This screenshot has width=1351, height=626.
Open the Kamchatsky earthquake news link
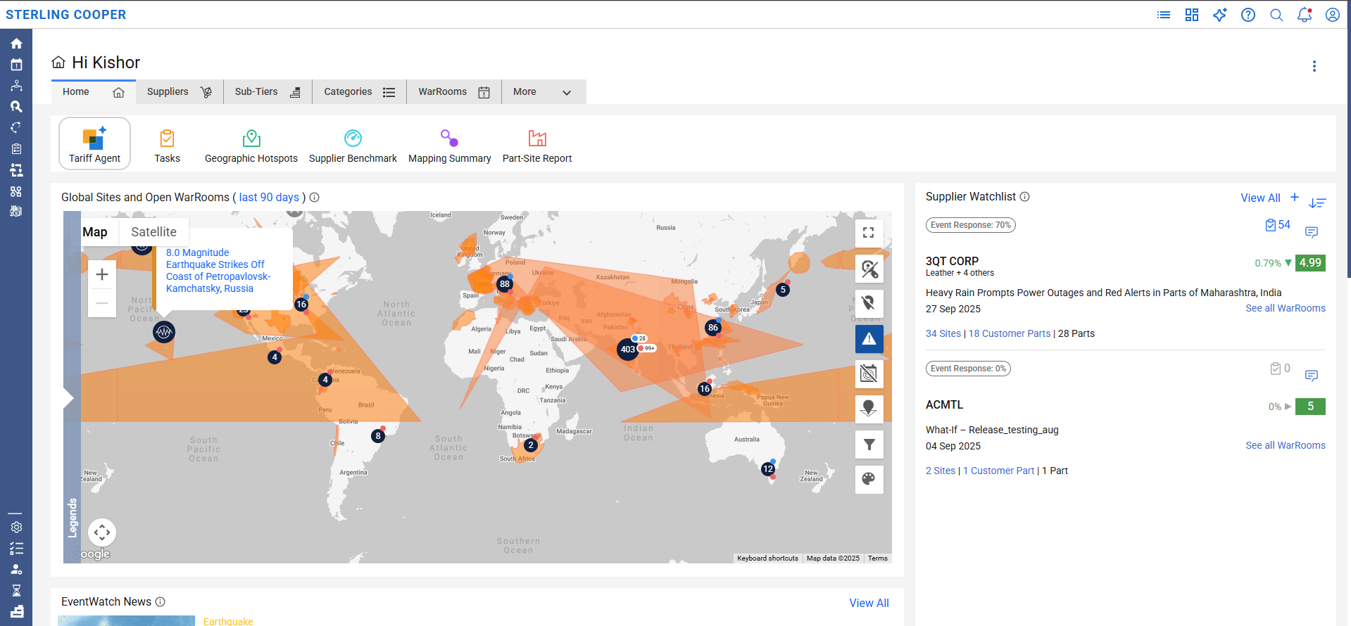218,271
